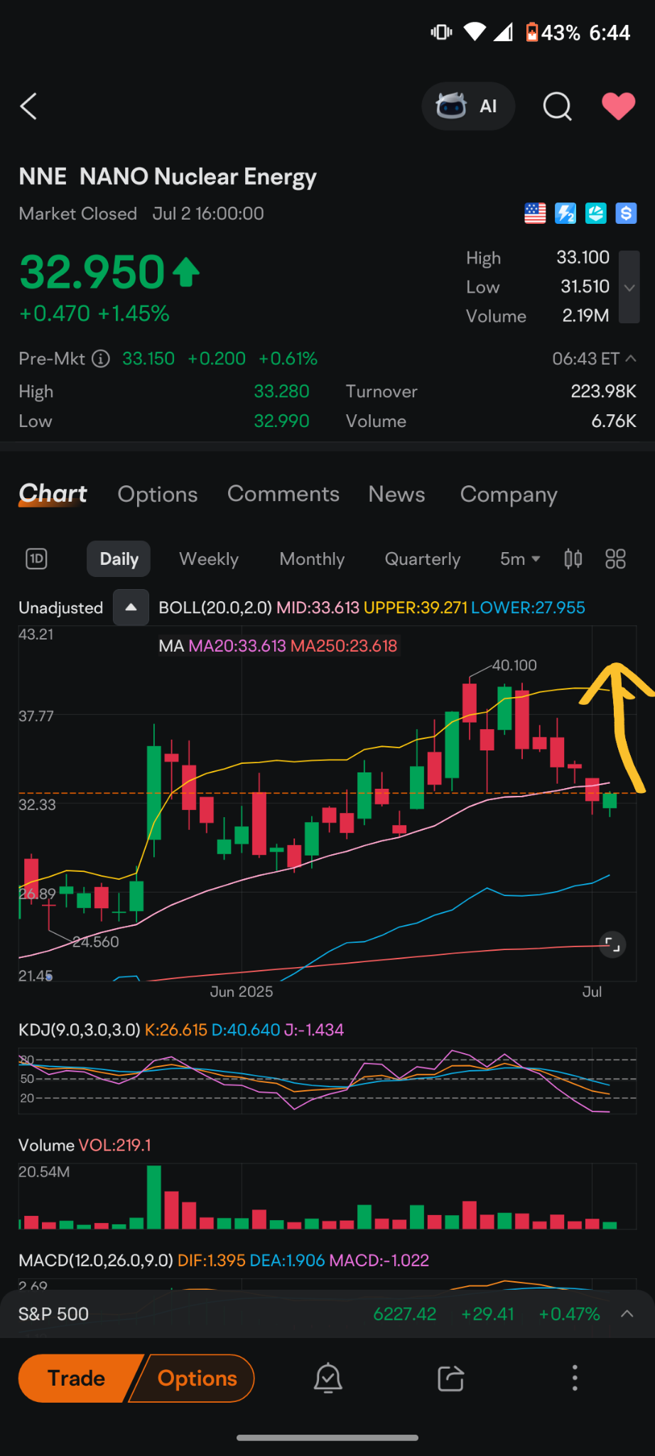Open the Comments tab

283,494
